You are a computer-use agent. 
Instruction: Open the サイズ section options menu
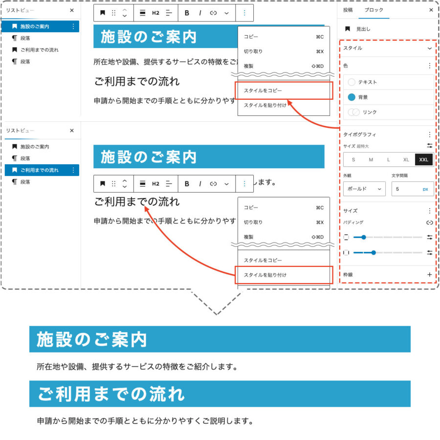point(430,211)
